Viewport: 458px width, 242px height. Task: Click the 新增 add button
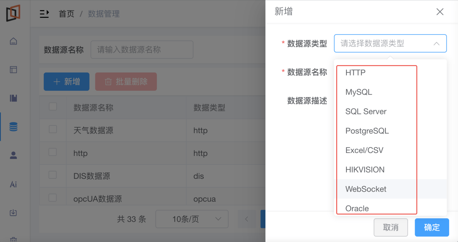[x=67, y=82]
